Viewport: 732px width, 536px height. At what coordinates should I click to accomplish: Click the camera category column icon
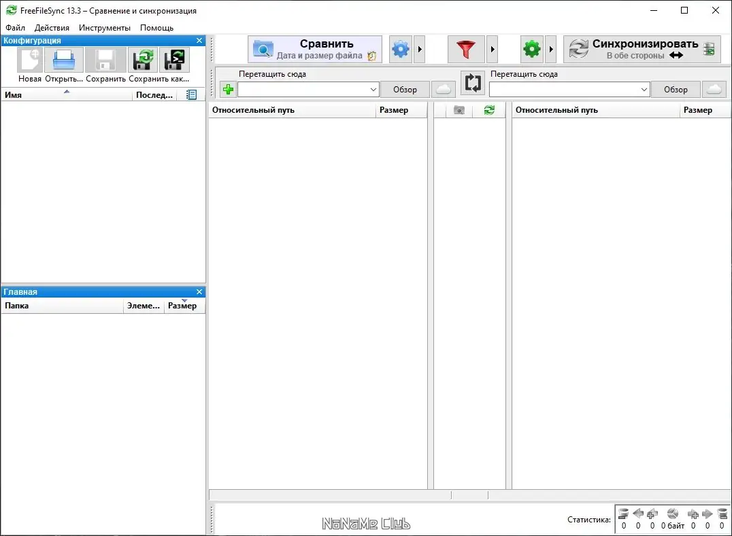(x=459, y=110)
